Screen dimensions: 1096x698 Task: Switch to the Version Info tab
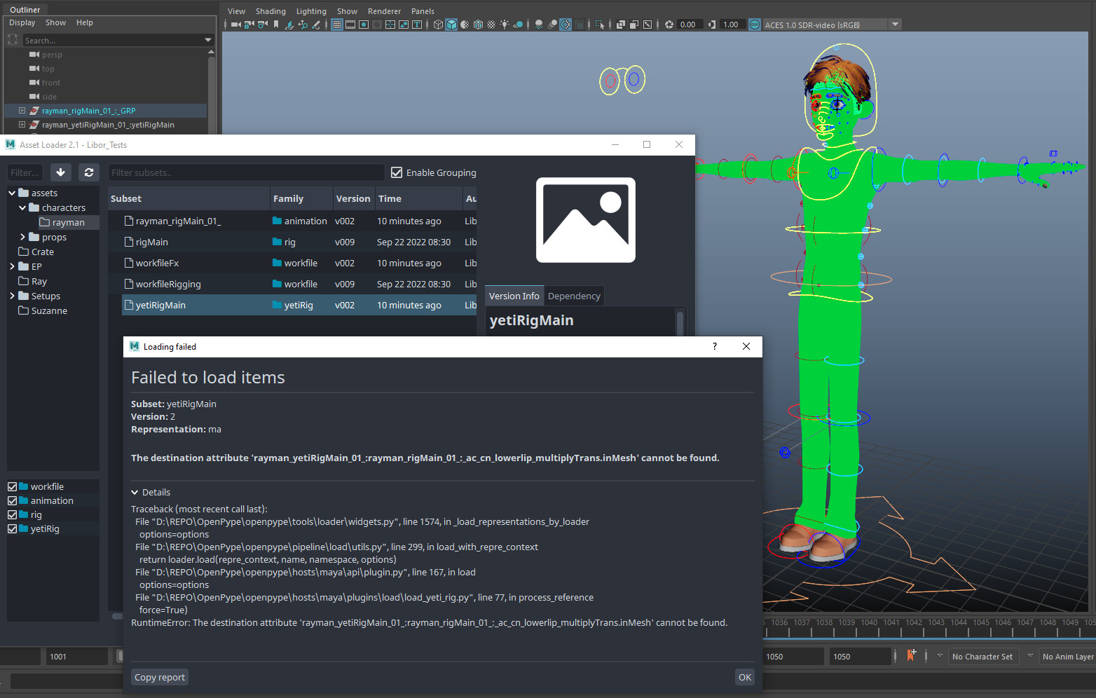pyautogui.click(x=514, y=296)
